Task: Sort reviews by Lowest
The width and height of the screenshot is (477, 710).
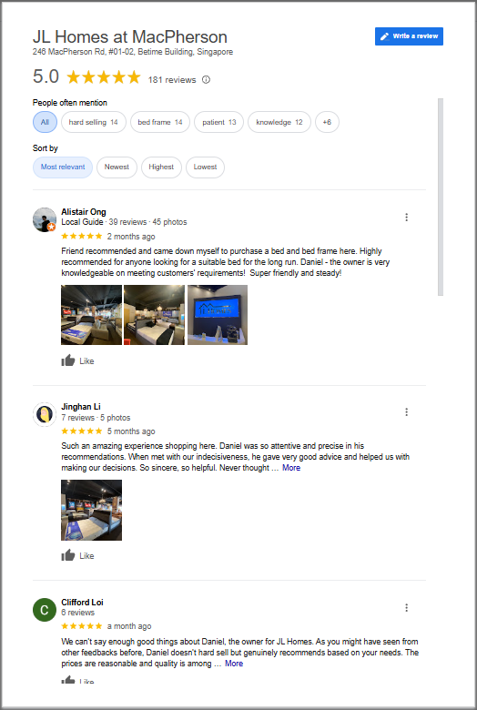Action: 205,167
